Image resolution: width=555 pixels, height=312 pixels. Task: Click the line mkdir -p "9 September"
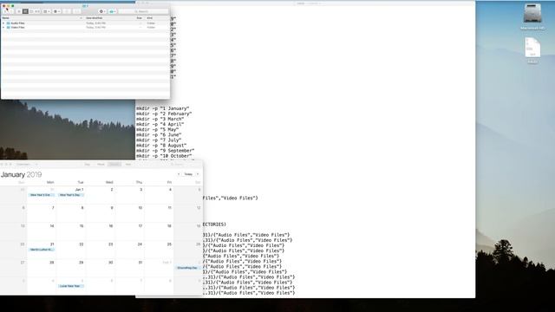165,151
